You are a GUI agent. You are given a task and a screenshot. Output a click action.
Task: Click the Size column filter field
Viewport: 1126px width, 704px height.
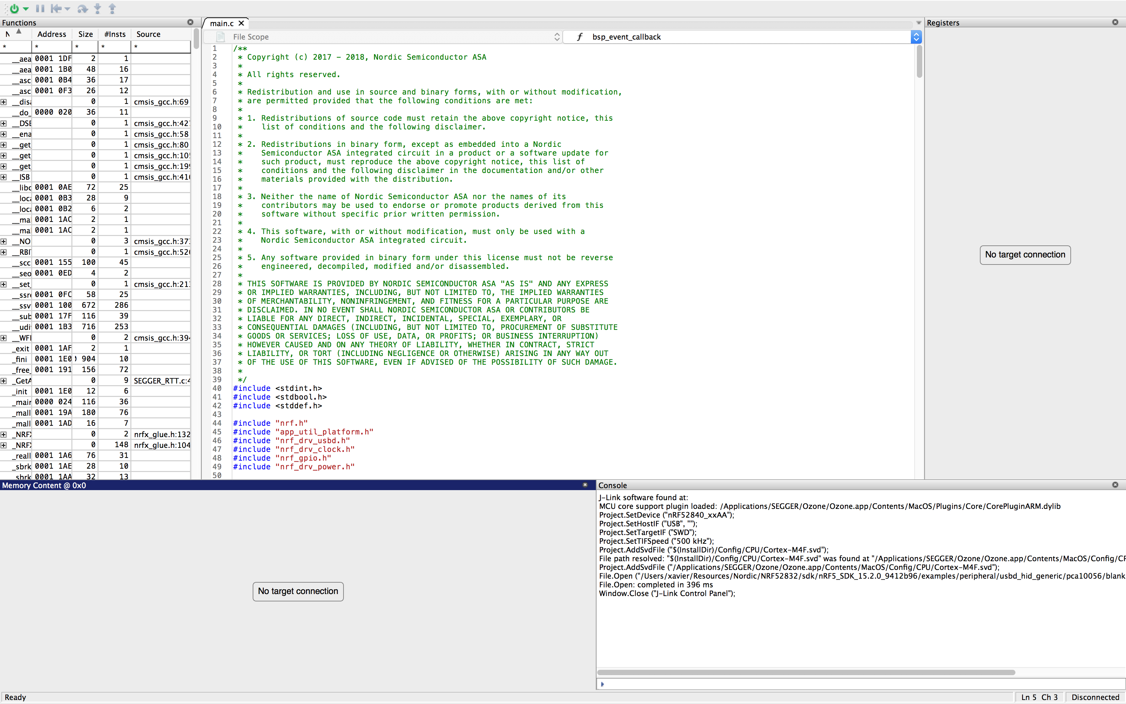pyautogui.click(x=85, y=47)
